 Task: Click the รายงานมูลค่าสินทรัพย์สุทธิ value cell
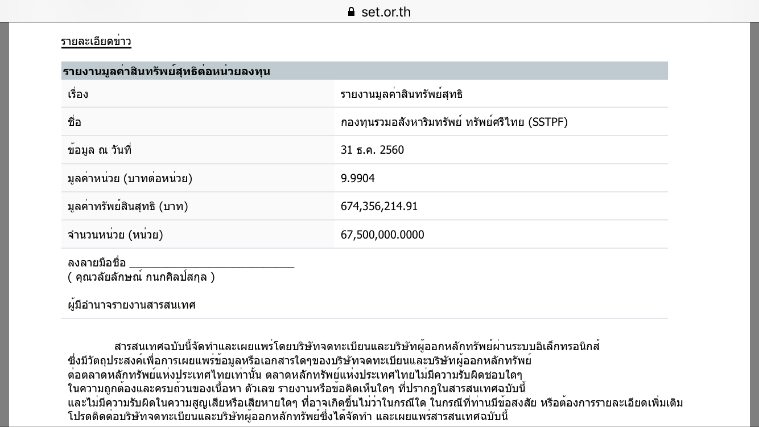(x=402, y=95)
